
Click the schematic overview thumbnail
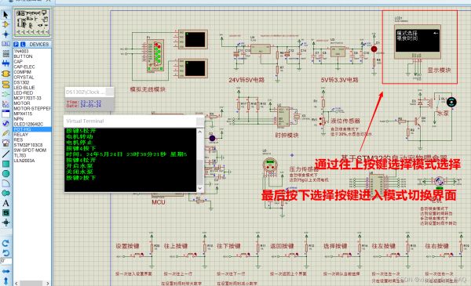click(32, 22)
